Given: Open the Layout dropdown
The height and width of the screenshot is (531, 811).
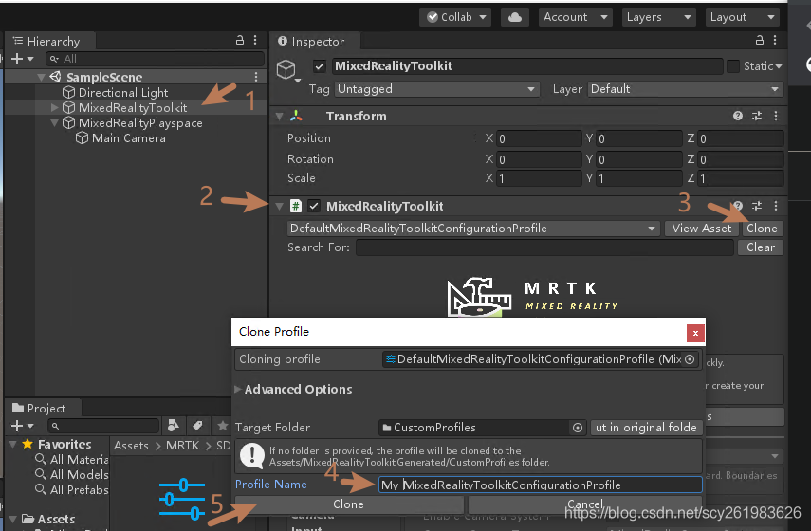Looking at the screenshot, I should click(742, 17).
